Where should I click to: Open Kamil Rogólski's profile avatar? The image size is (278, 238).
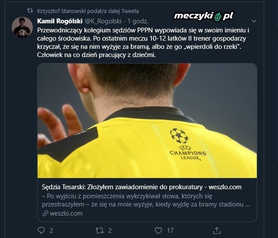click(22, 27)
